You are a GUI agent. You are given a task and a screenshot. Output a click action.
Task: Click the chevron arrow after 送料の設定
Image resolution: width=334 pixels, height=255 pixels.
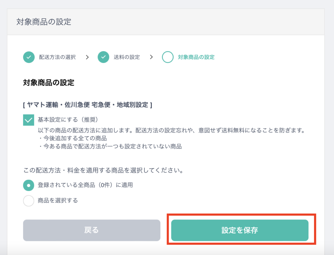[x=151, y=57]
